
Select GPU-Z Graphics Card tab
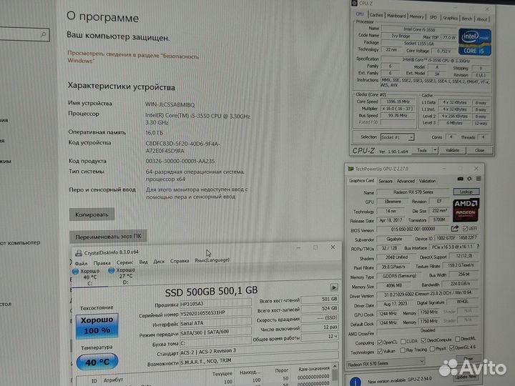point(361,181)
